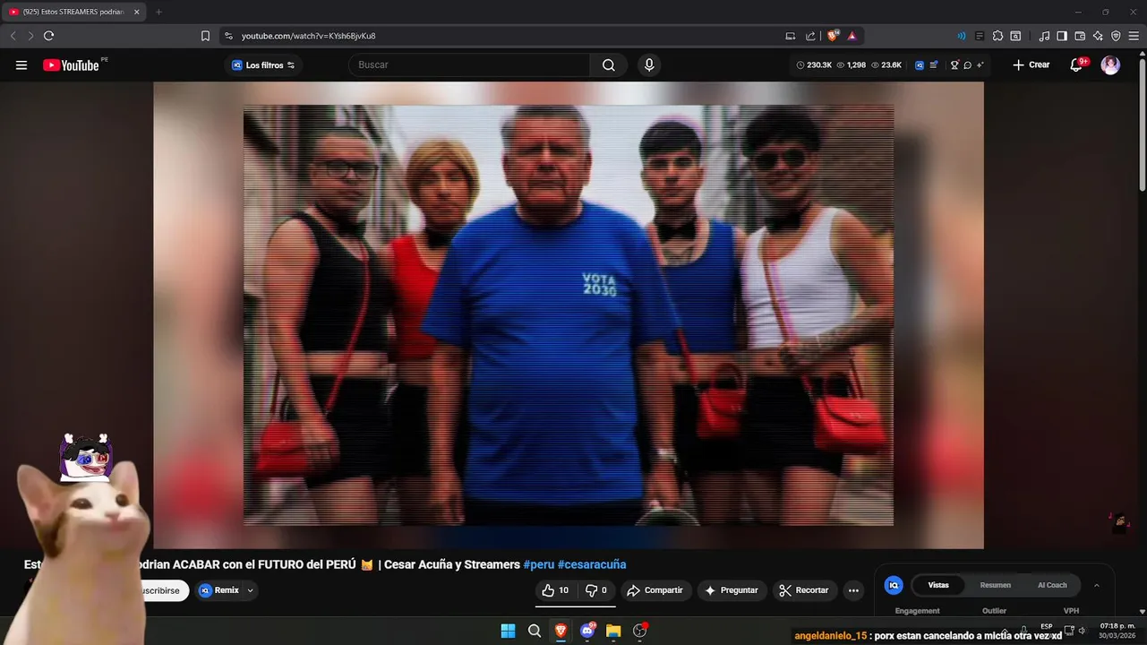This screenshot has height=645, width=1147.
Task: Click the search magnifier button
Action: [x=609, y=64]
